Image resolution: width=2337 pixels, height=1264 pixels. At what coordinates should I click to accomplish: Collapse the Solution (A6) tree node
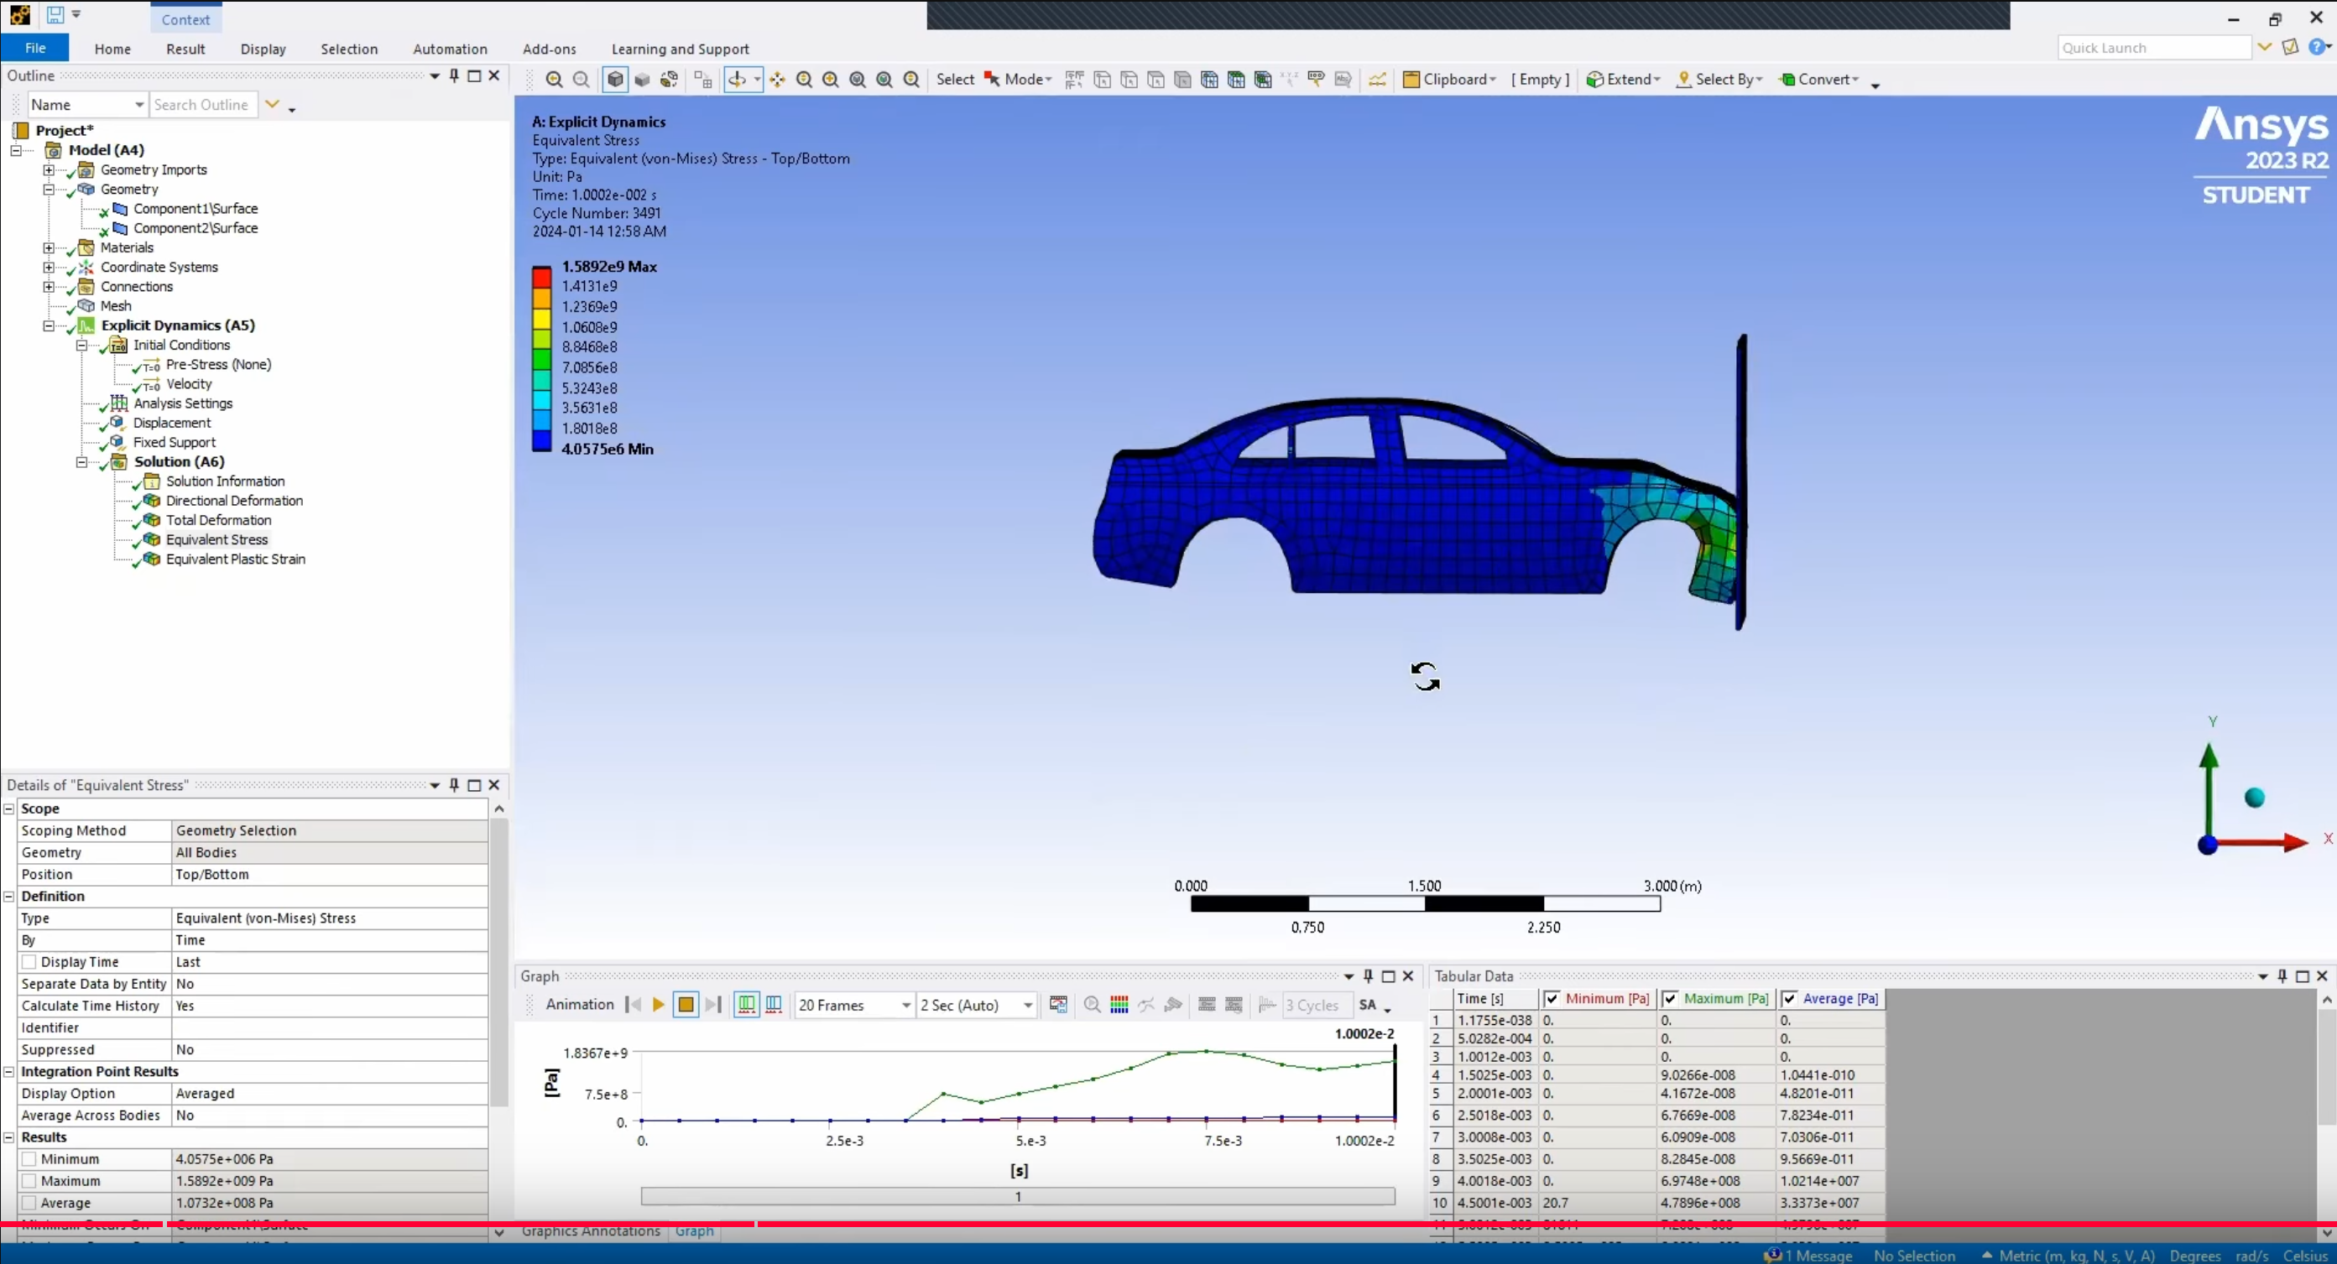coord(81,462)
